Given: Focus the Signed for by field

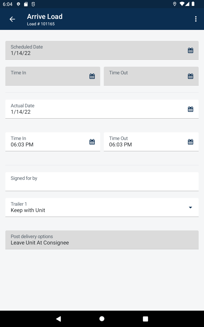Looking at the screenshot, I should (102, 181).
